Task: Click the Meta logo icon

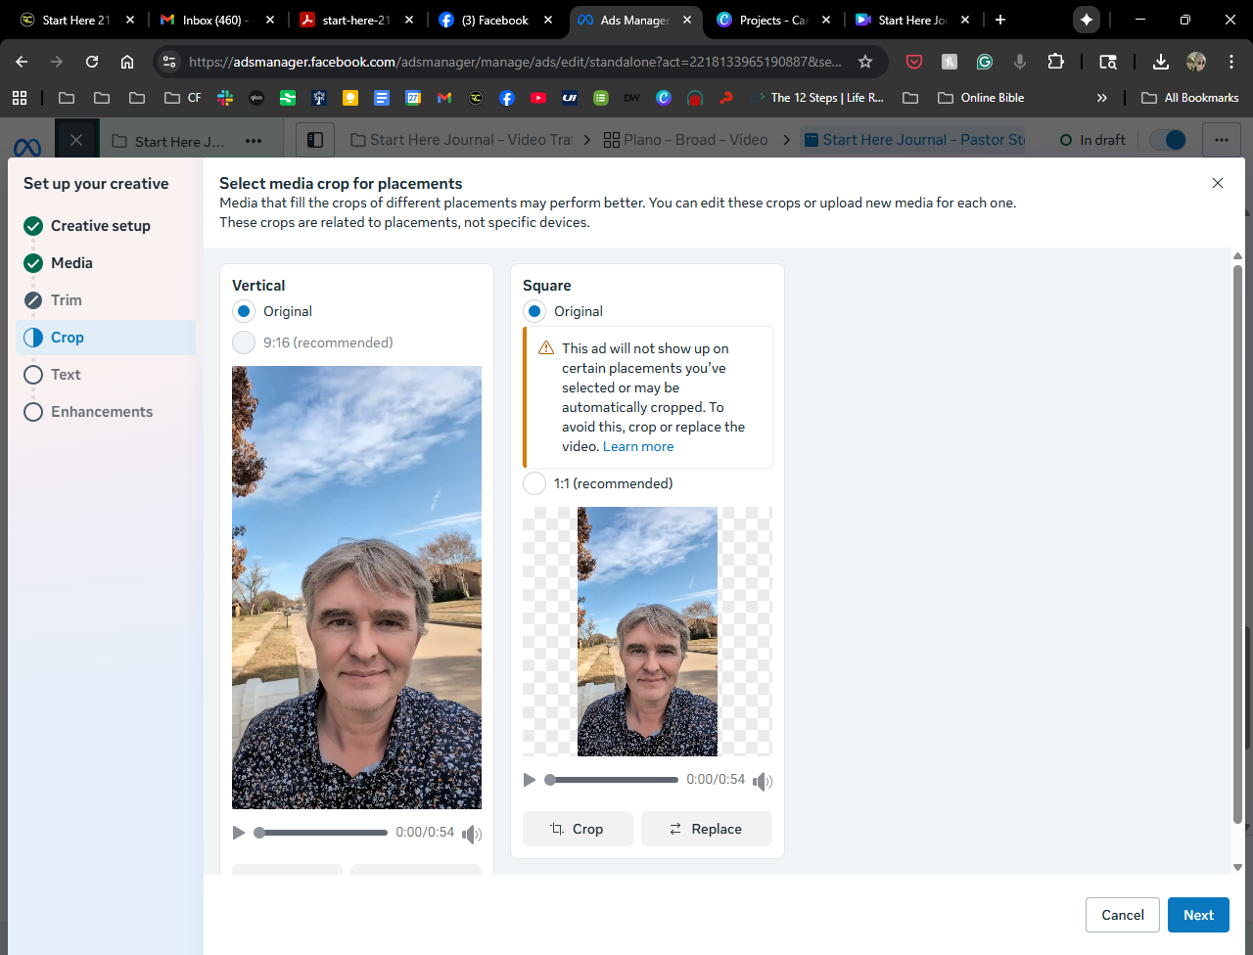Action: 27,147
